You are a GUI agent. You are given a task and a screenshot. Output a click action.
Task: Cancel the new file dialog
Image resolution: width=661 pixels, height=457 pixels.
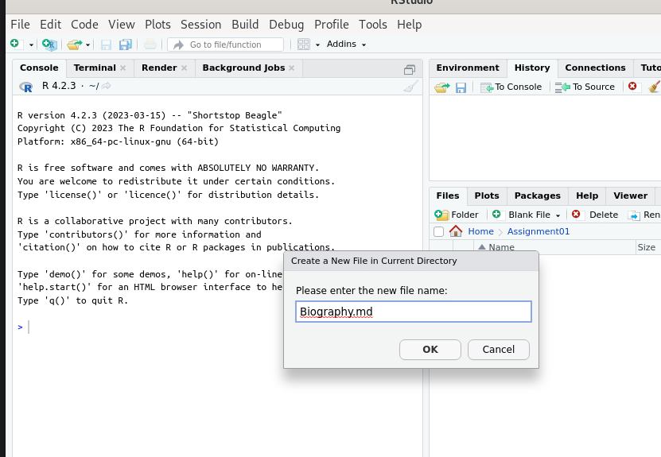click(x=498, y=350)
